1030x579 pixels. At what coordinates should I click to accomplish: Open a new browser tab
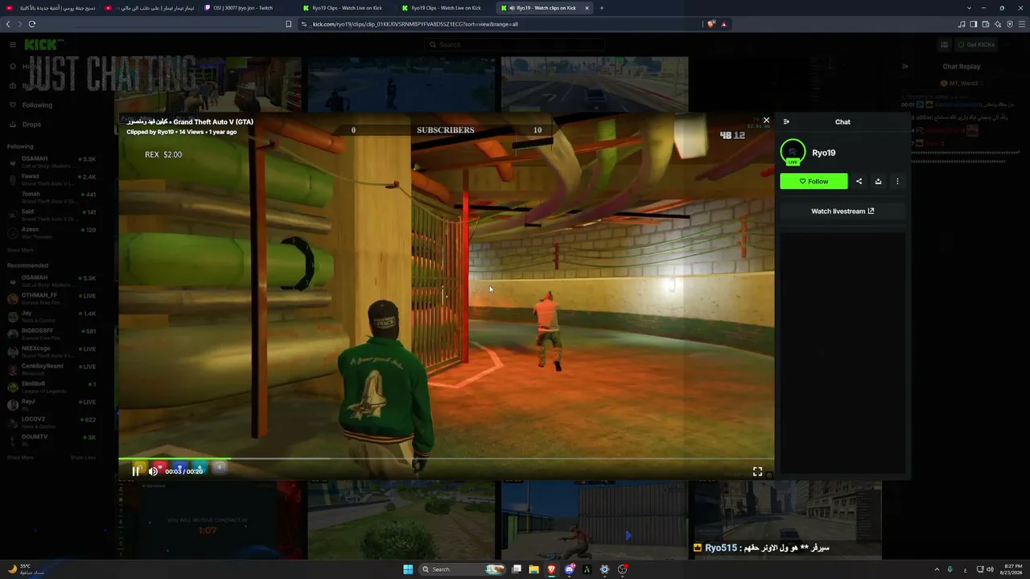coord(602,8)
